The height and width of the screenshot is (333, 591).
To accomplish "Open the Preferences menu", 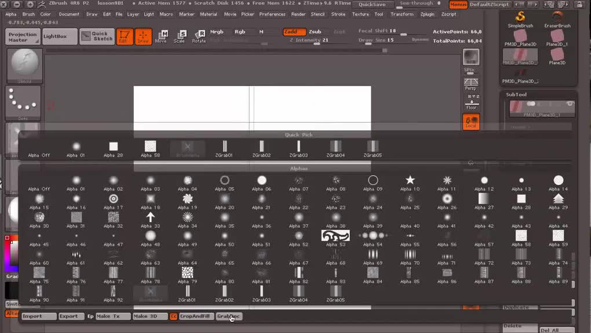I will tap(272, 14).
